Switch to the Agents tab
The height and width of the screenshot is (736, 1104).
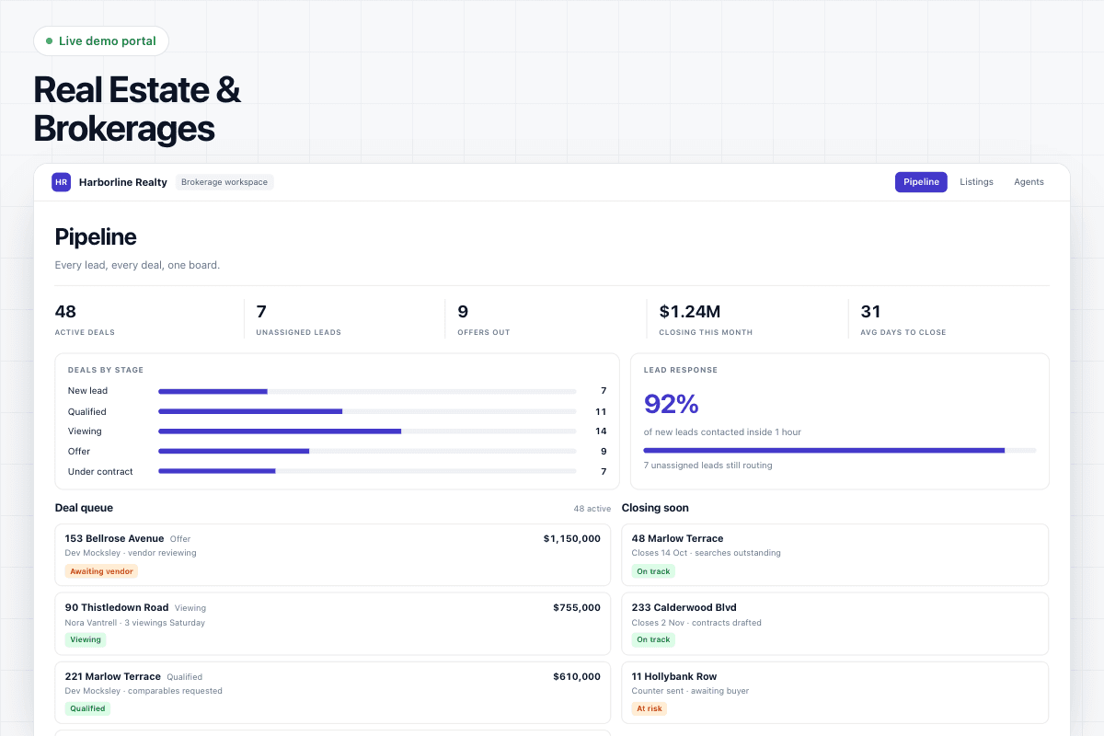click(1029, 182)
